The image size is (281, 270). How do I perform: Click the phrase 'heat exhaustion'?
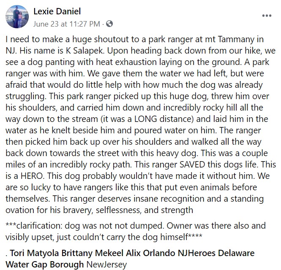point(126,62)
